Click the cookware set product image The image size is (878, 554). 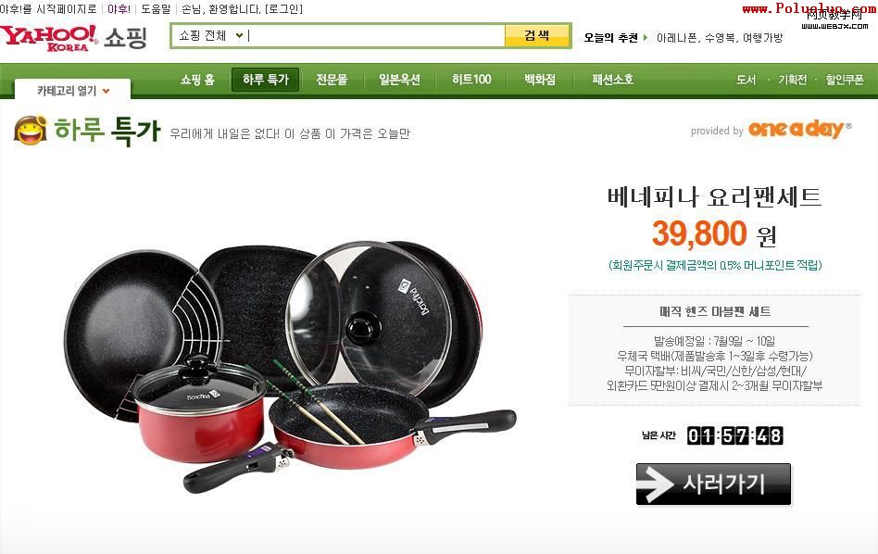[x=290, y=367]
